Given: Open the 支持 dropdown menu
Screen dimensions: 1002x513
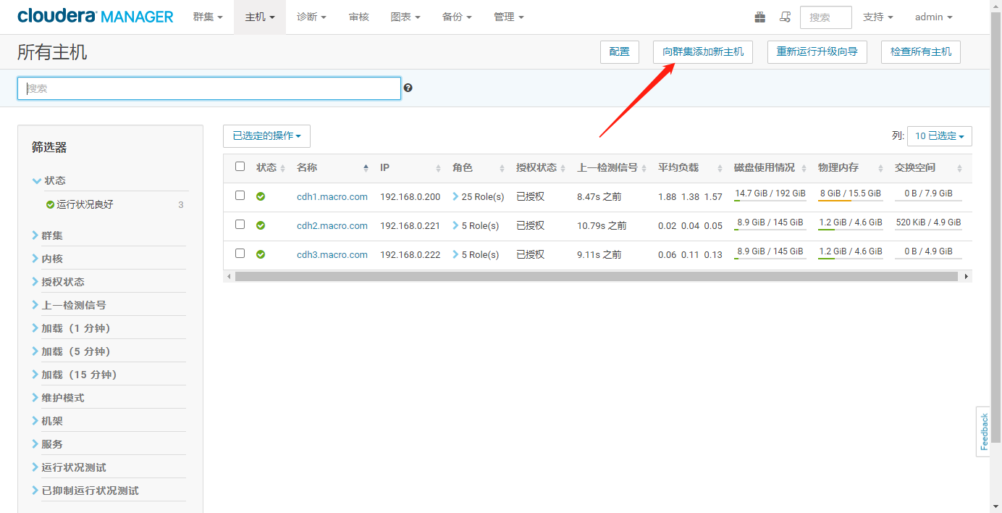Looking at the screenshot, I should point(877,17).
